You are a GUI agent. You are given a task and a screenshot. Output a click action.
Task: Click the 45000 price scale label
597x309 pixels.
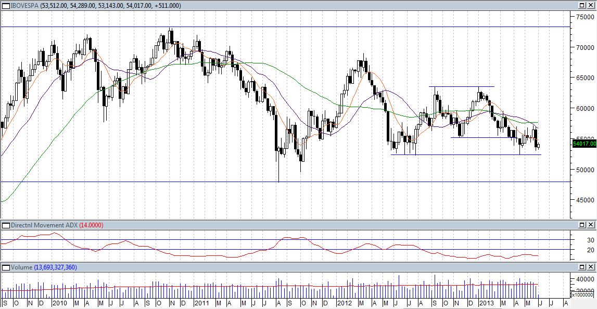tap(585, 200)
